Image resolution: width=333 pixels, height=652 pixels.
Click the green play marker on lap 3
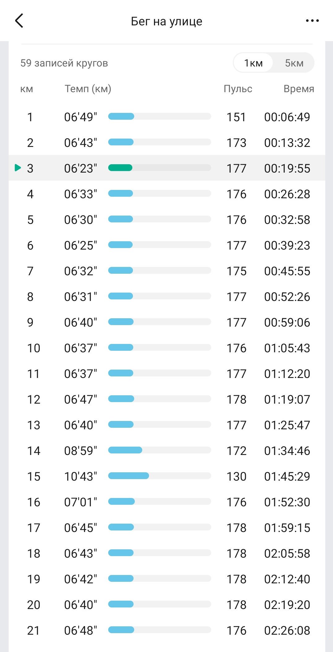[18, 168]
